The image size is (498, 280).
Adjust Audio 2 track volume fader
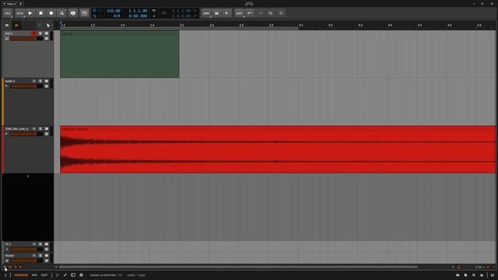pos(26,86)
